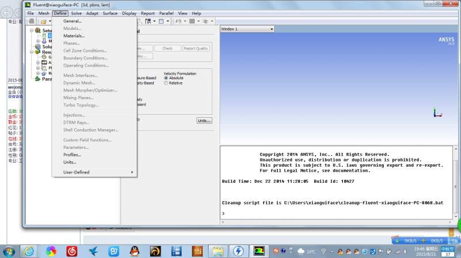Screen dimensions: 461x258
Task: Click the window layout arrangement icon
Action: pyautogui.click(x=148, y=21)
